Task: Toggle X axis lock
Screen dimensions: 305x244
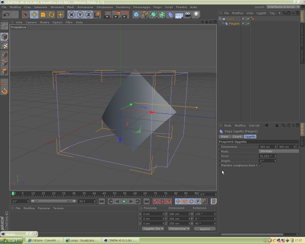Action: [71, 15]
